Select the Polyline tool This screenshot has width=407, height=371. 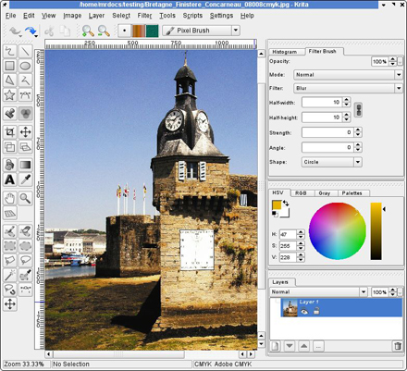pyautogui.click(x=25, y=80)
